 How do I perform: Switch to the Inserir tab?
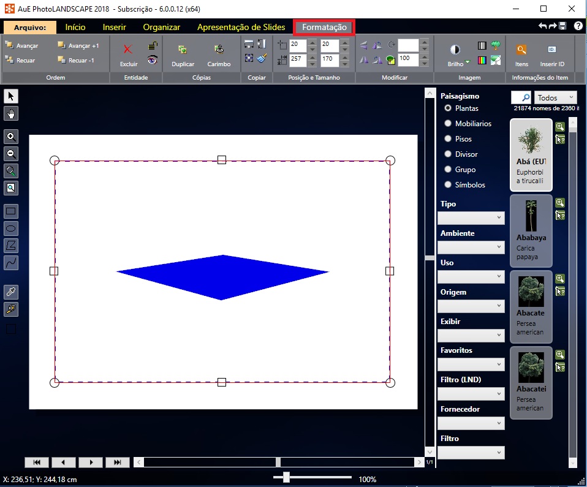click(x=115, y=27)
